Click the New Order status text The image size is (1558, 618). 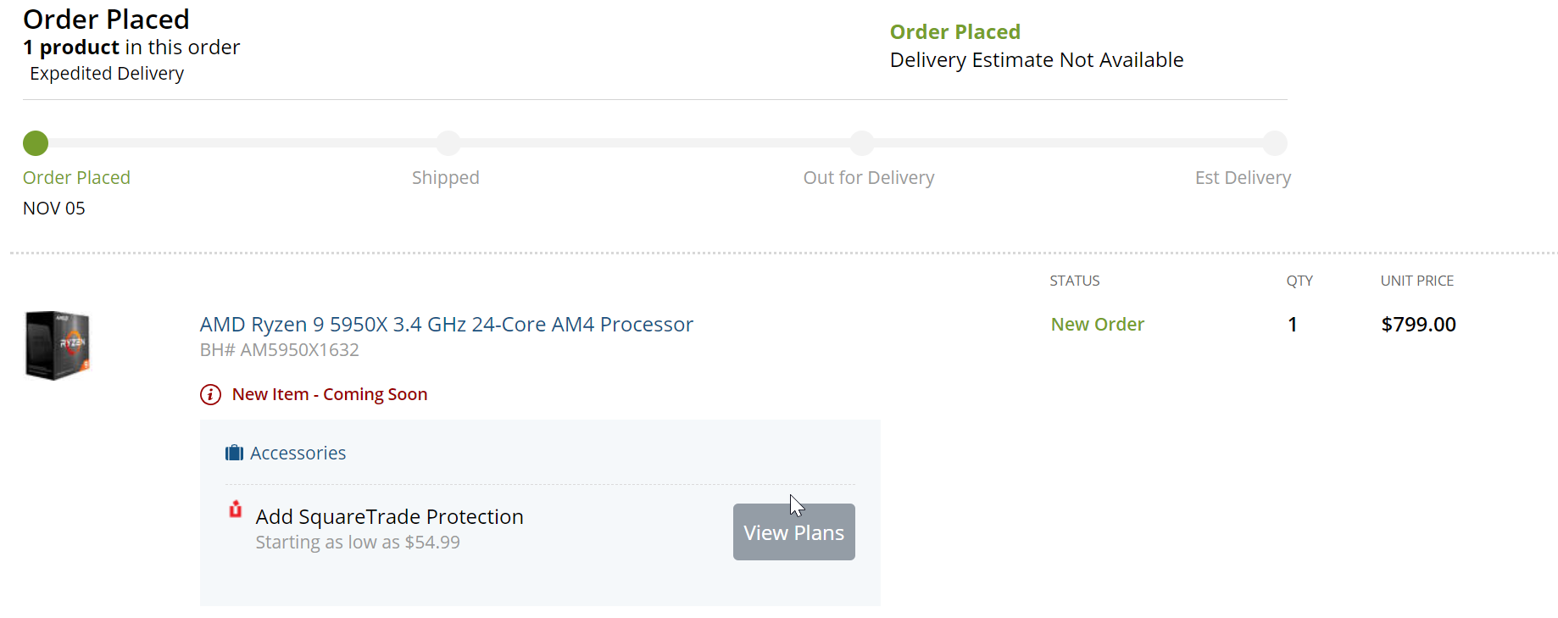(x=1098, y=324)
